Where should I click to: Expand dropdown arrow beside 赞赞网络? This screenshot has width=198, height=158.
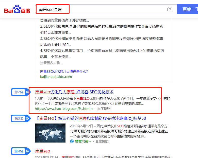pos(90,142)
